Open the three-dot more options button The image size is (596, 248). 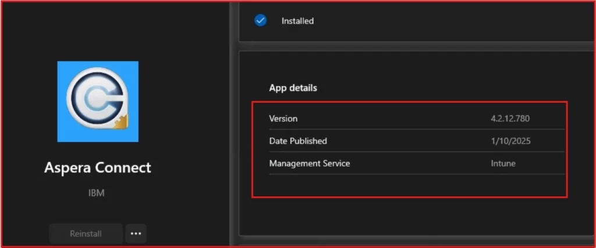click(136, 233)
